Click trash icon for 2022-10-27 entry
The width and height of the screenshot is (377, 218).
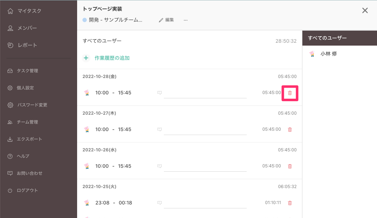click(x=290, y=130)
